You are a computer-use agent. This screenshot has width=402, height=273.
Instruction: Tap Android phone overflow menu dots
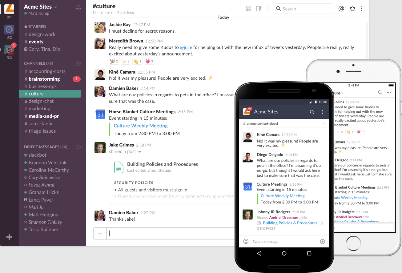tap(323, 112)
